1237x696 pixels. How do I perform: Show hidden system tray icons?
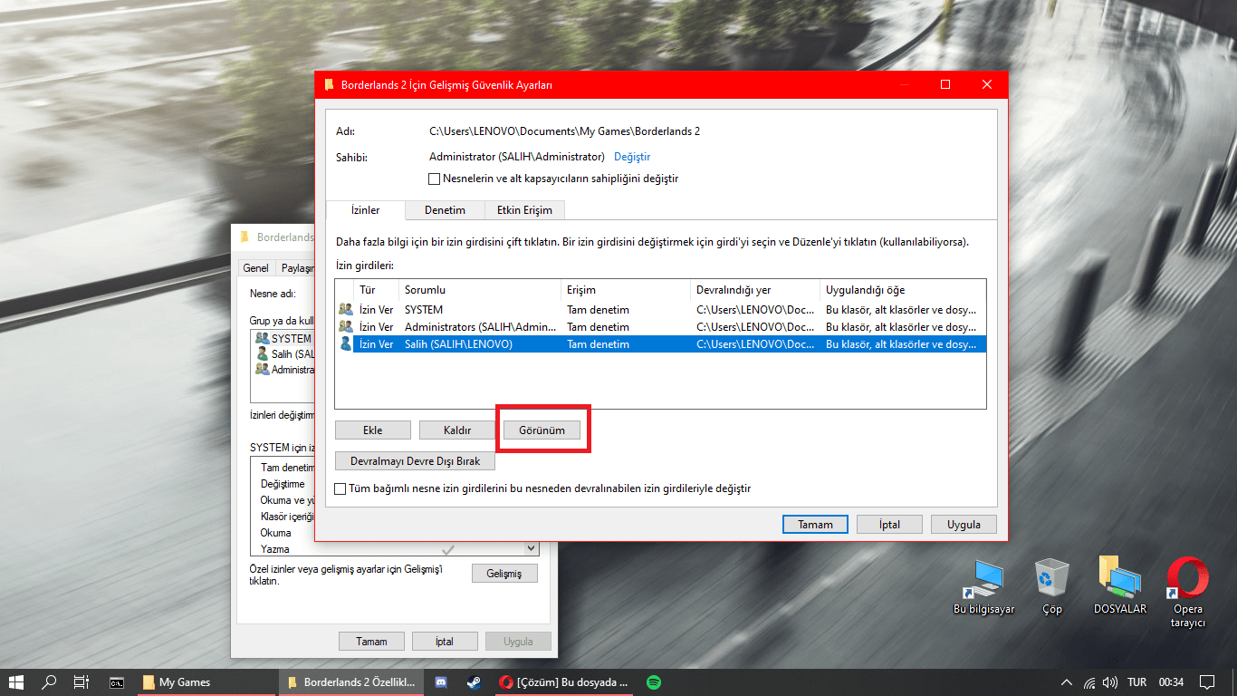(1067, 682)
